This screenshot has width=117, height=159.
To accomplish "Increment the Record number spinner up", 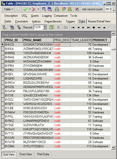I will click(45, 26).
